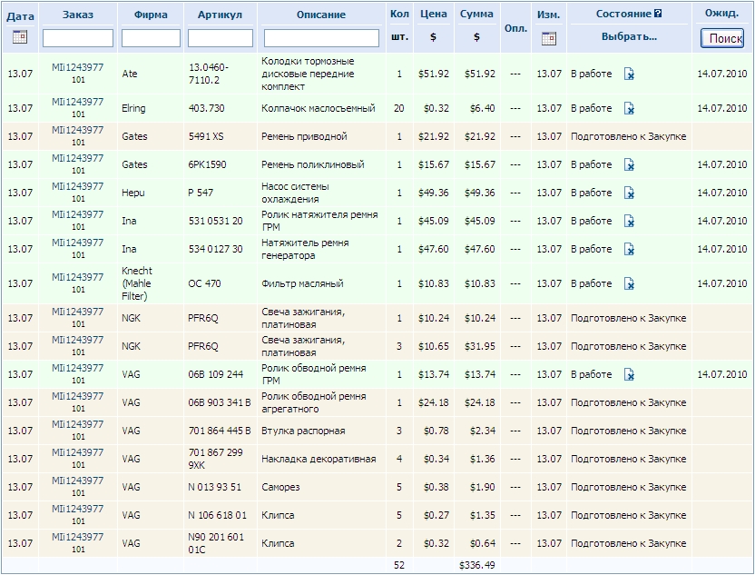The width and height of the screenshot is (755, 575).
Task: Select Подготовлено к Закупке in Саморез row
Action: point(628,487)
